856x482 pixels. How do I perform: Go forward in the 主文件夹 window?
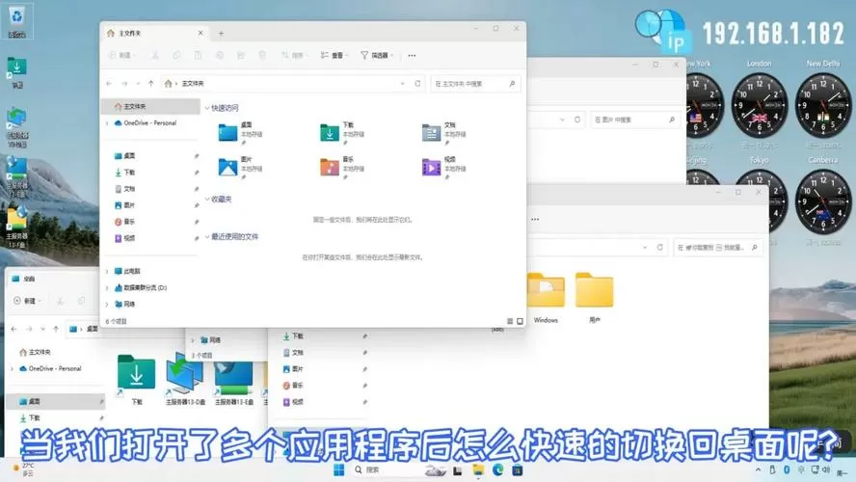pyautogui.click(x=124, y=84)
